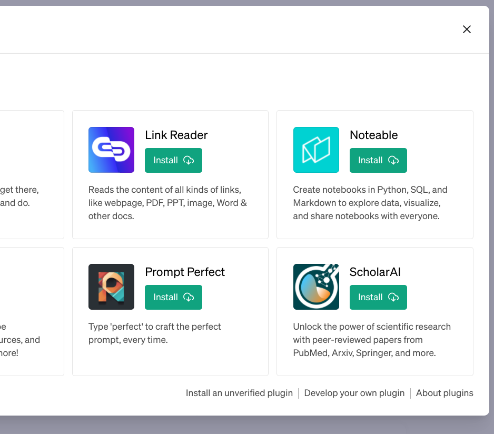Click the Prompt Perfect title text
The width and height of the screenshot is (494, 434).
[x=185, y=272]
